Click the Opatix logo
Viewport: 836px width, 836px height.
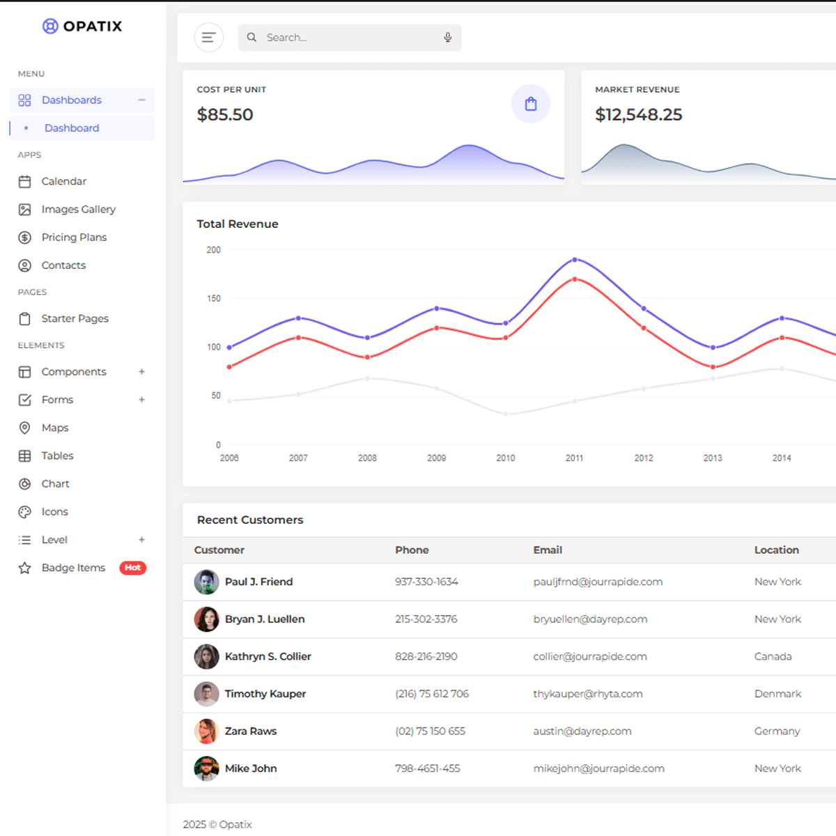tap(82, 26)
